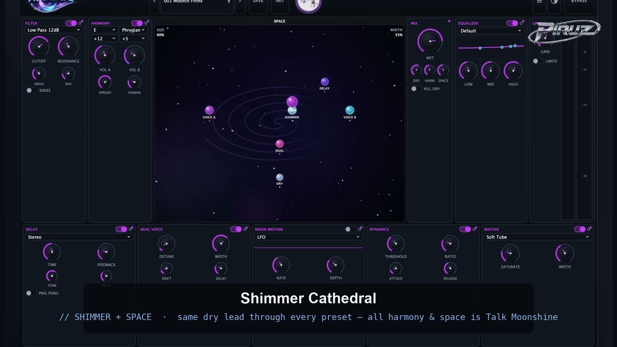Click the Vol A knob in Harmony
The image size is (617, 347).
pyautogui.click(x=105, y=55)
